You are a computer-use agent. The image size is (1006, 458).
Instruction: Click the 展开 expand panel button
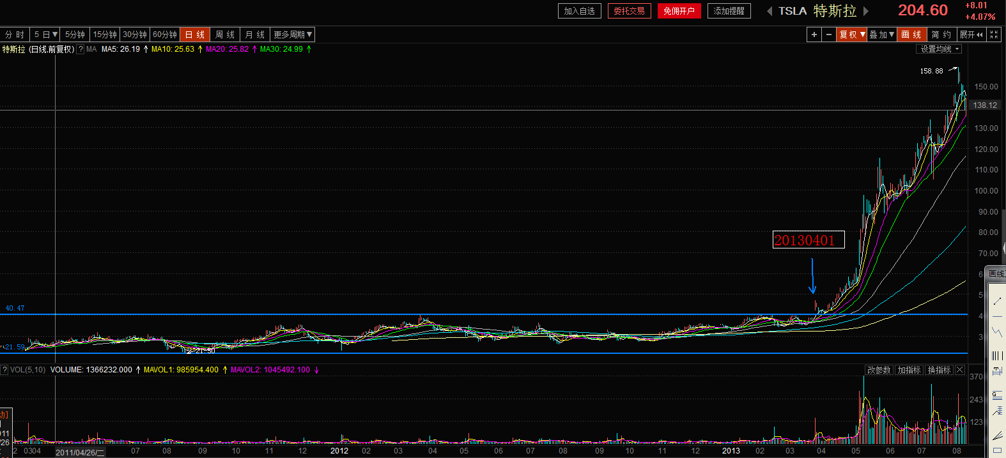point(971,34)
